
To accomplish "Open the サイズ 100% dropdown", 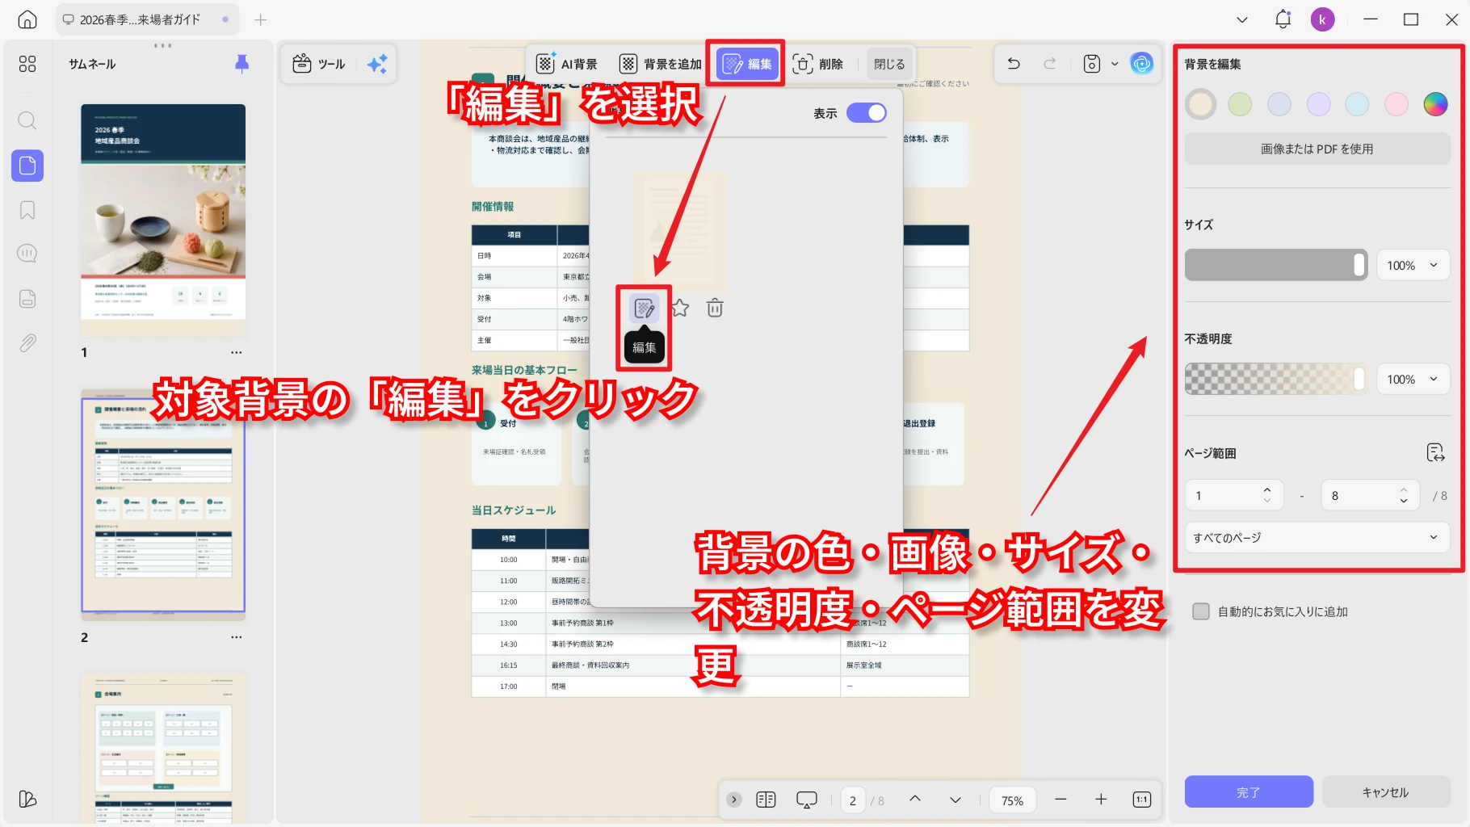I will coord(1413,265).
